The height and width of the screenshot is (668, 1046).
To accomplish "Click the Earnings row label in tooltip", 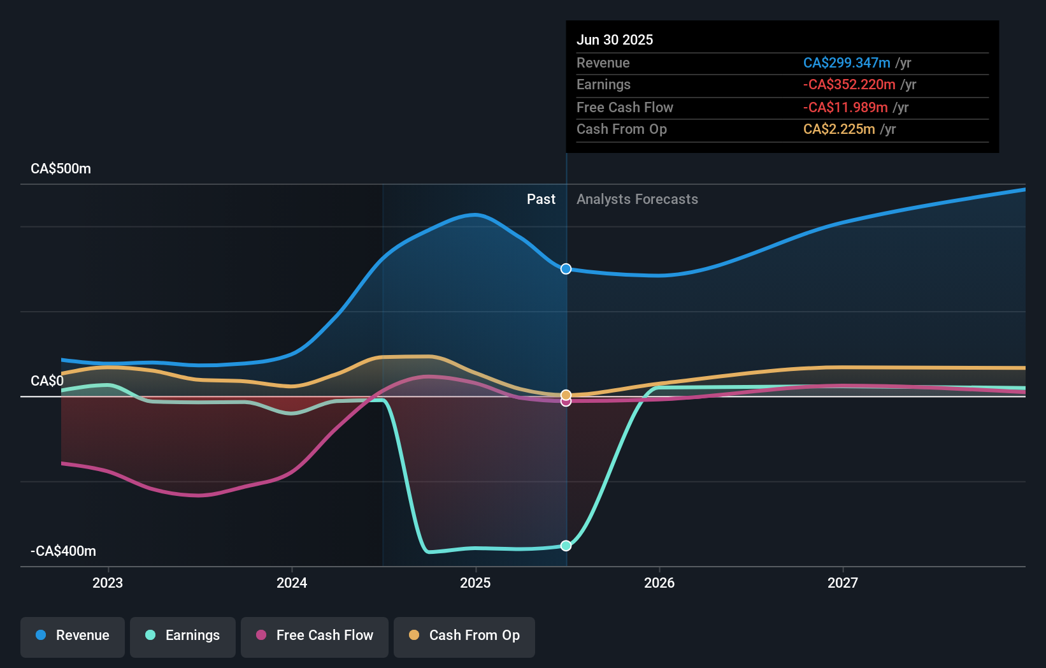I will coord(603,85).
